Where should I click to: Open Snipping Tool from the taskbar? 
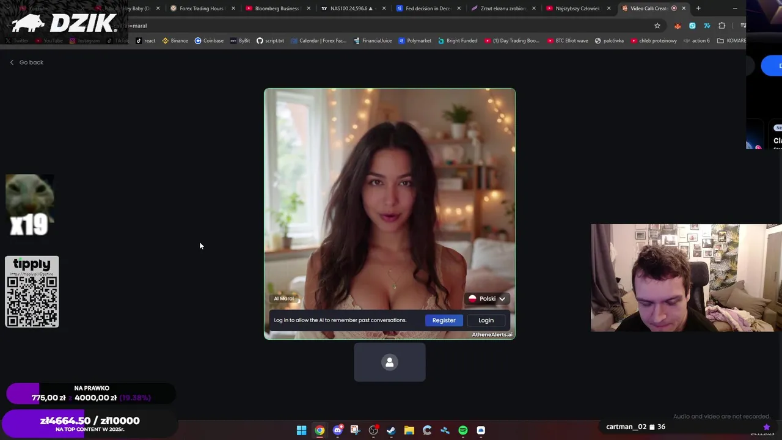(x=355, y=430)
